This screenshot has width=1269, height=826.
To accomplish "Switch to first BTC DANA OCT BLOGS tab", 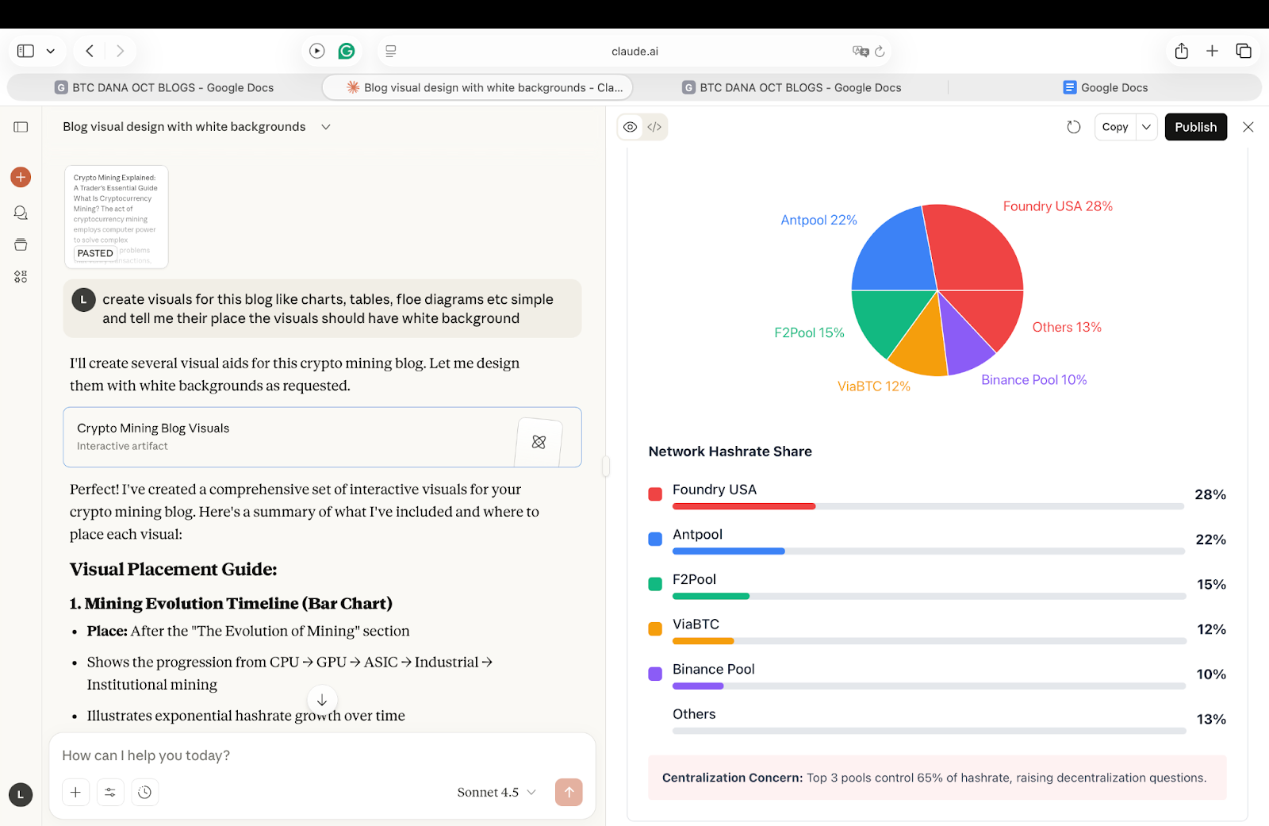I will 164,87.
